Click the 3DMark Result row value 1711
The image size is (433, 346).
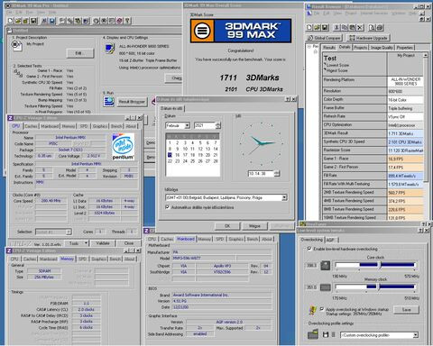[x=405, y=133]
